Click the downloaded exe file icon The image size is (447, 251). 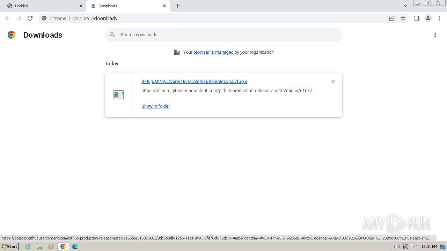[118, 94]
